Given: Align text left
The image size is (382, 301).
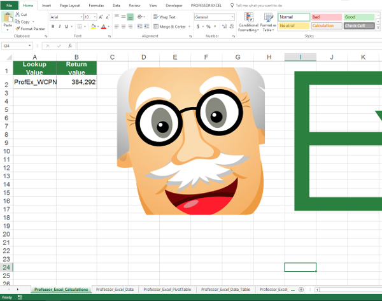Looking at the screenshot, I should 117,26.
